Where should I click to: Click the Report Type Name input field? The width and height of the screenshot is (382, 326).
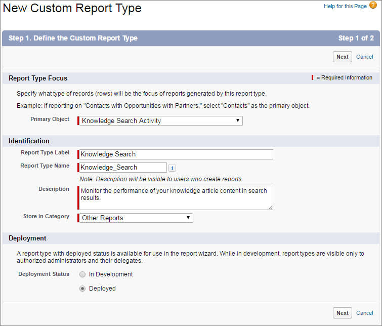click(123, 168)
